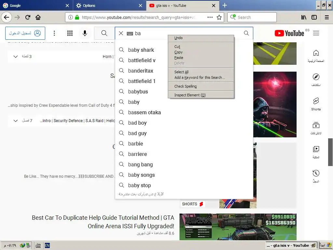Image resolution: width=333 pixels, height=250 pixels.
Task: Reload the page with the refresh icon
Action: pos(28,17)
